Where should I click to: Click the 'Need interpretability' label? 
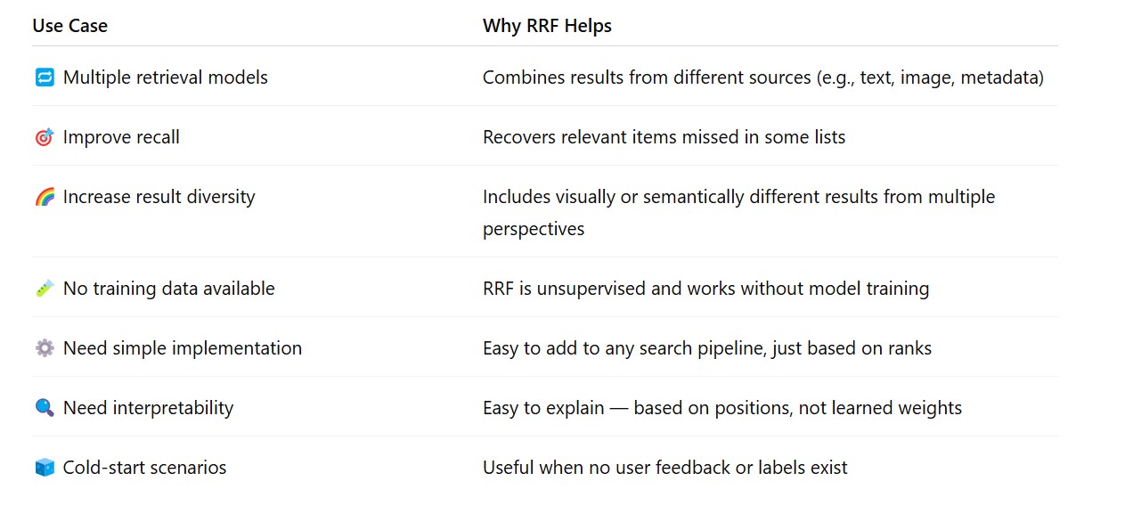point(148,408)
